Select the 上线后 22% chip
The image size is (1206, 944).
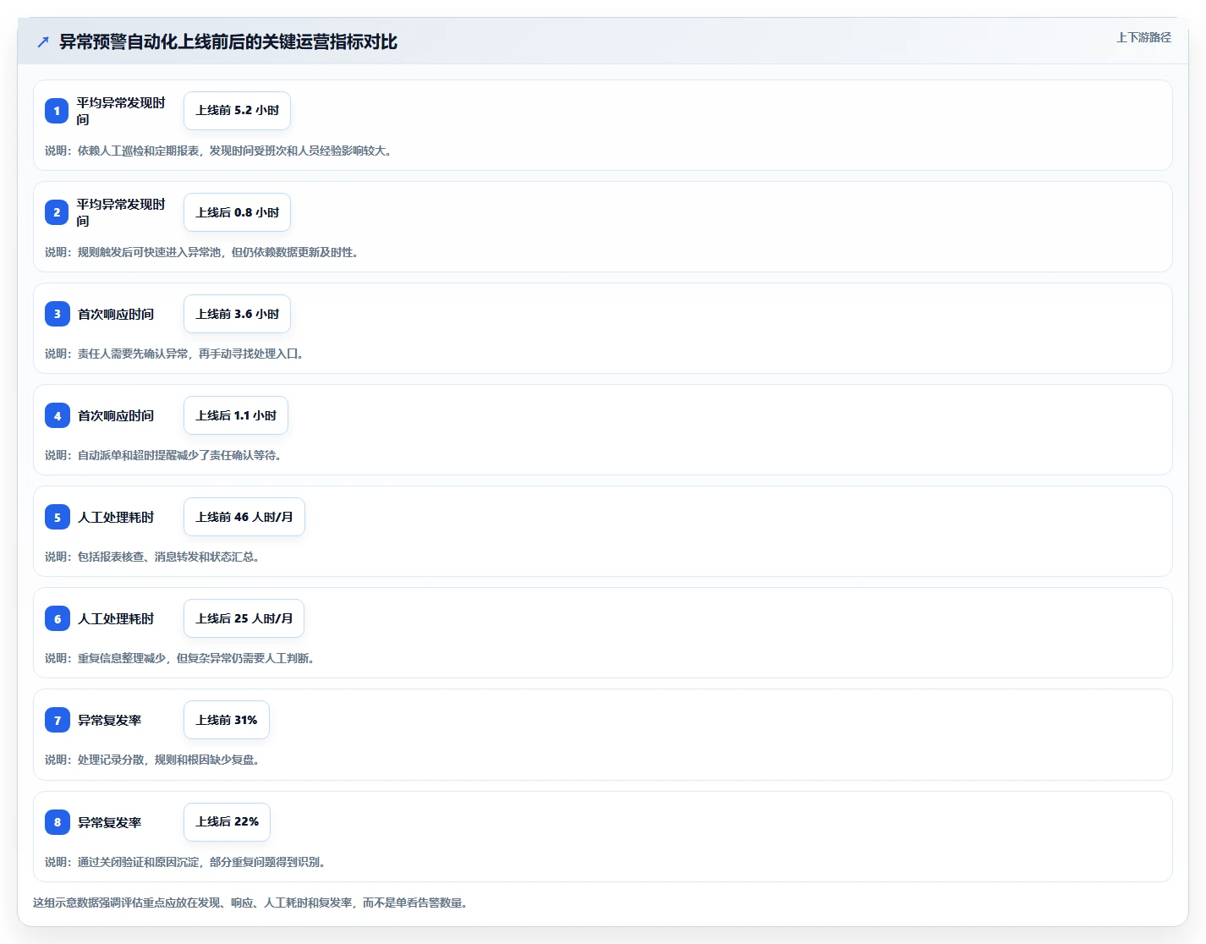[227, 822]
